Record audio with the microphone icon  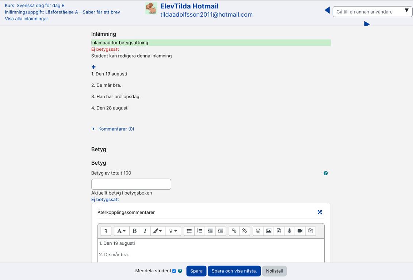(x=290, y=231)
